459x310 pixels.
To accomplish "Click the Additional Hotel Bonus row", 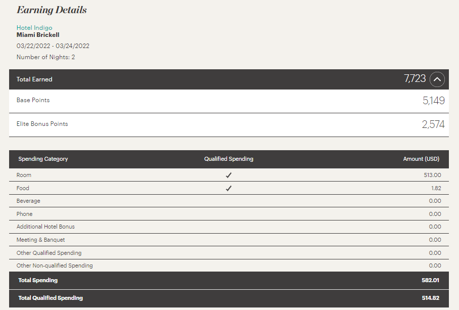I will tap(229, 227).
